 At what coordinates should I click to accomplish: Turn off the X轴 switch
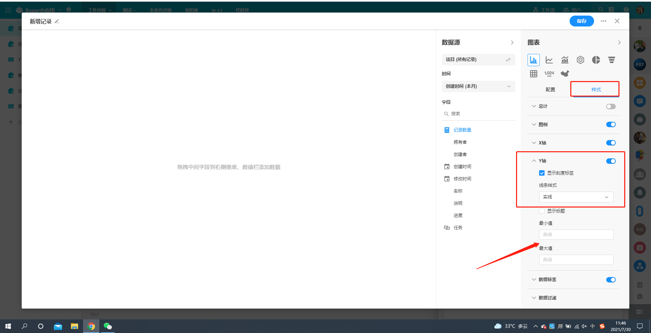(611, 143)
